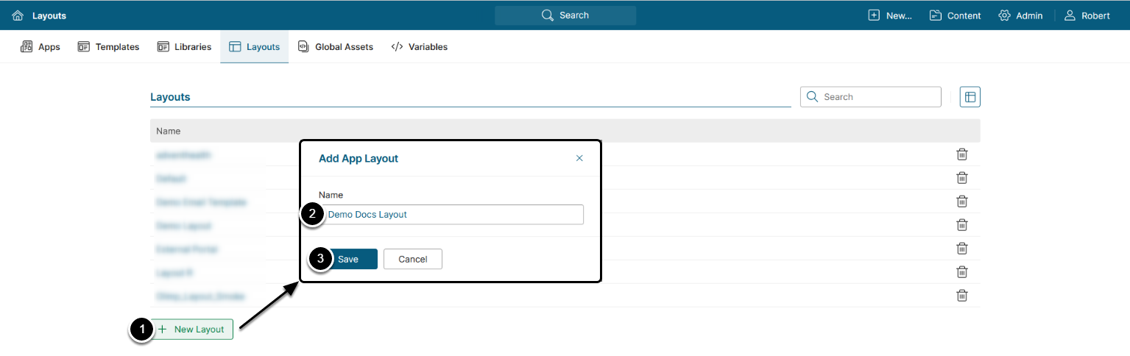Screen dimensions: 1130x356
Task: Click the New Layout button
Action: (x=192, y=330)
